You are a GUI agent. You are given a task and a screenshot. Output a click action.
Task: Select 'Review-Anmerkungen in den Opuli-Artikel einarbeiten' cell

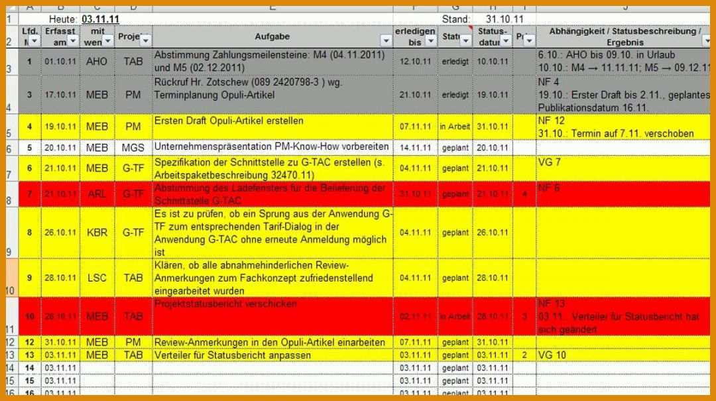(272, 342)
